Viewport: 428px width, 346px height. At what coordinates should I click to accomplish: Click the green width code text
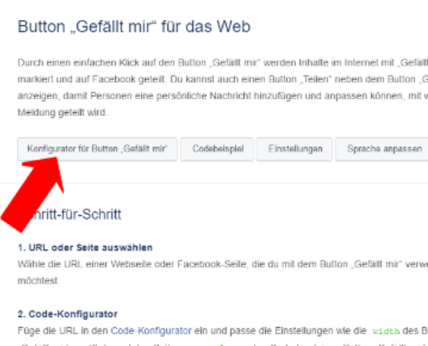click(x=386, y=331)
